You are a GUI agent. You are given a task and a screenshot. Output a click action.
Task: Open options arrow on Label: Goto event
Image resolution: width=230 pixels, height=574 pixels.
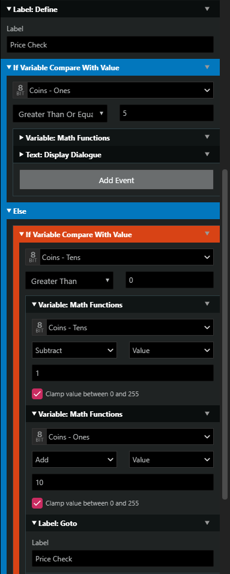pos(207,523)
